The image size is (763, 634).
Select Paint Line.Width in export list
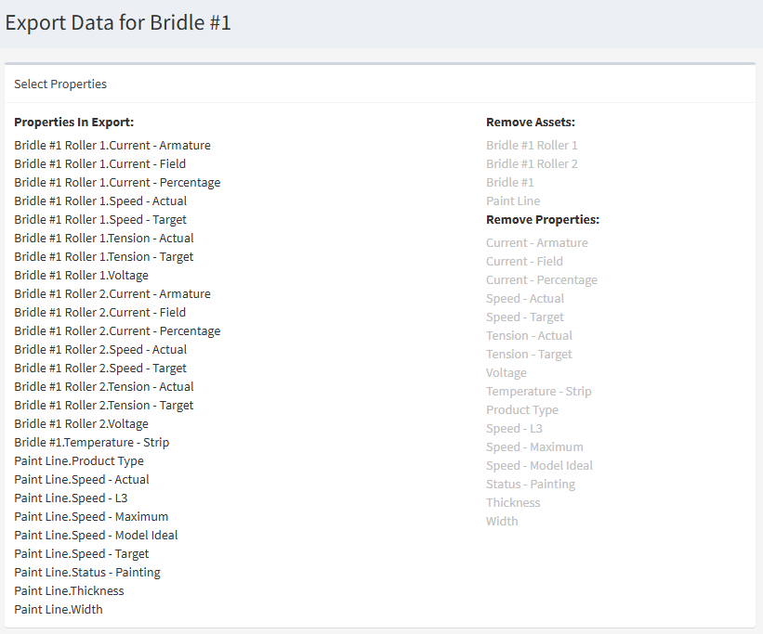coord(59,609)
